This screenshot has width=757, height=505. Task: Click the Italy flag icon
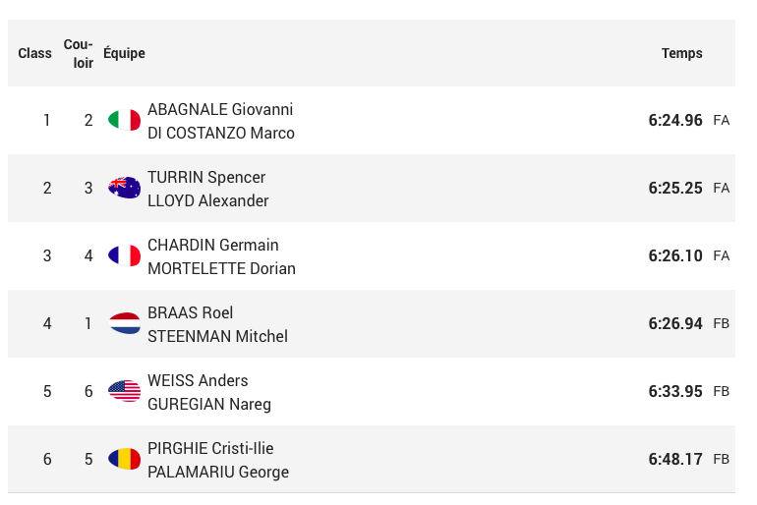[x=125, y=120]
